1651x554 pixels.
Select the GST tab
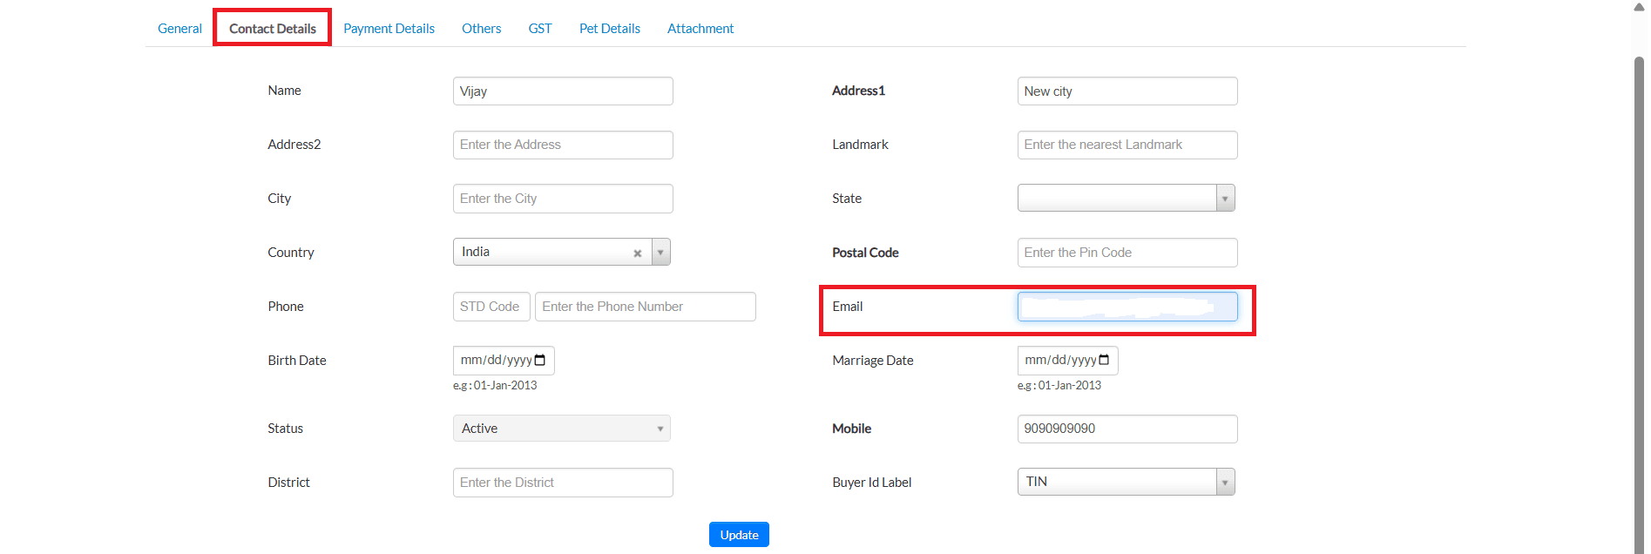(539, 29)
